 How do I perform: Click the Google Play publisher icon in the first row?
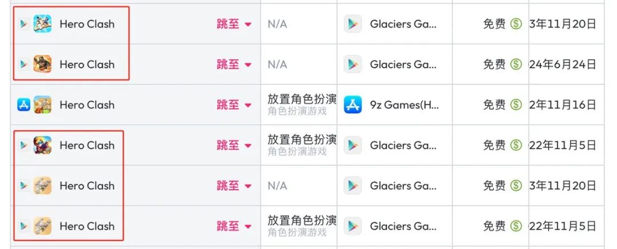click(352, 24)
